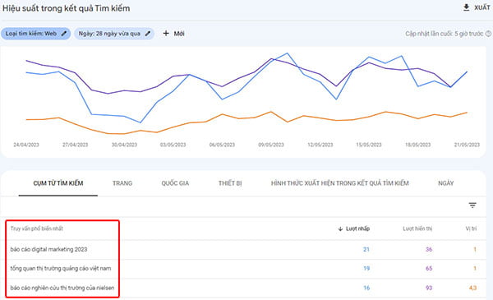
Task: Open the Ngày: 28 ngày vừa qua chip
Action: pyautogui.click(x=114, y=34)
